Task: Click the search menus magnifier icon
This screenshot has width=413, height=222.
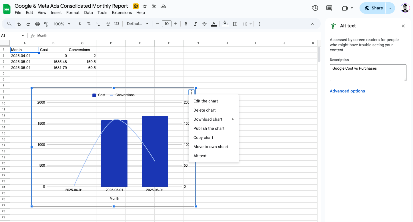Action: click(x=9, y=24)
